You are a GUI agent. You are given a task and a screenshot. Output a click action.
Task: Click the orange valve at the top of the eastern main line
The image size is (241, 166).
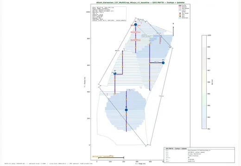150,44
